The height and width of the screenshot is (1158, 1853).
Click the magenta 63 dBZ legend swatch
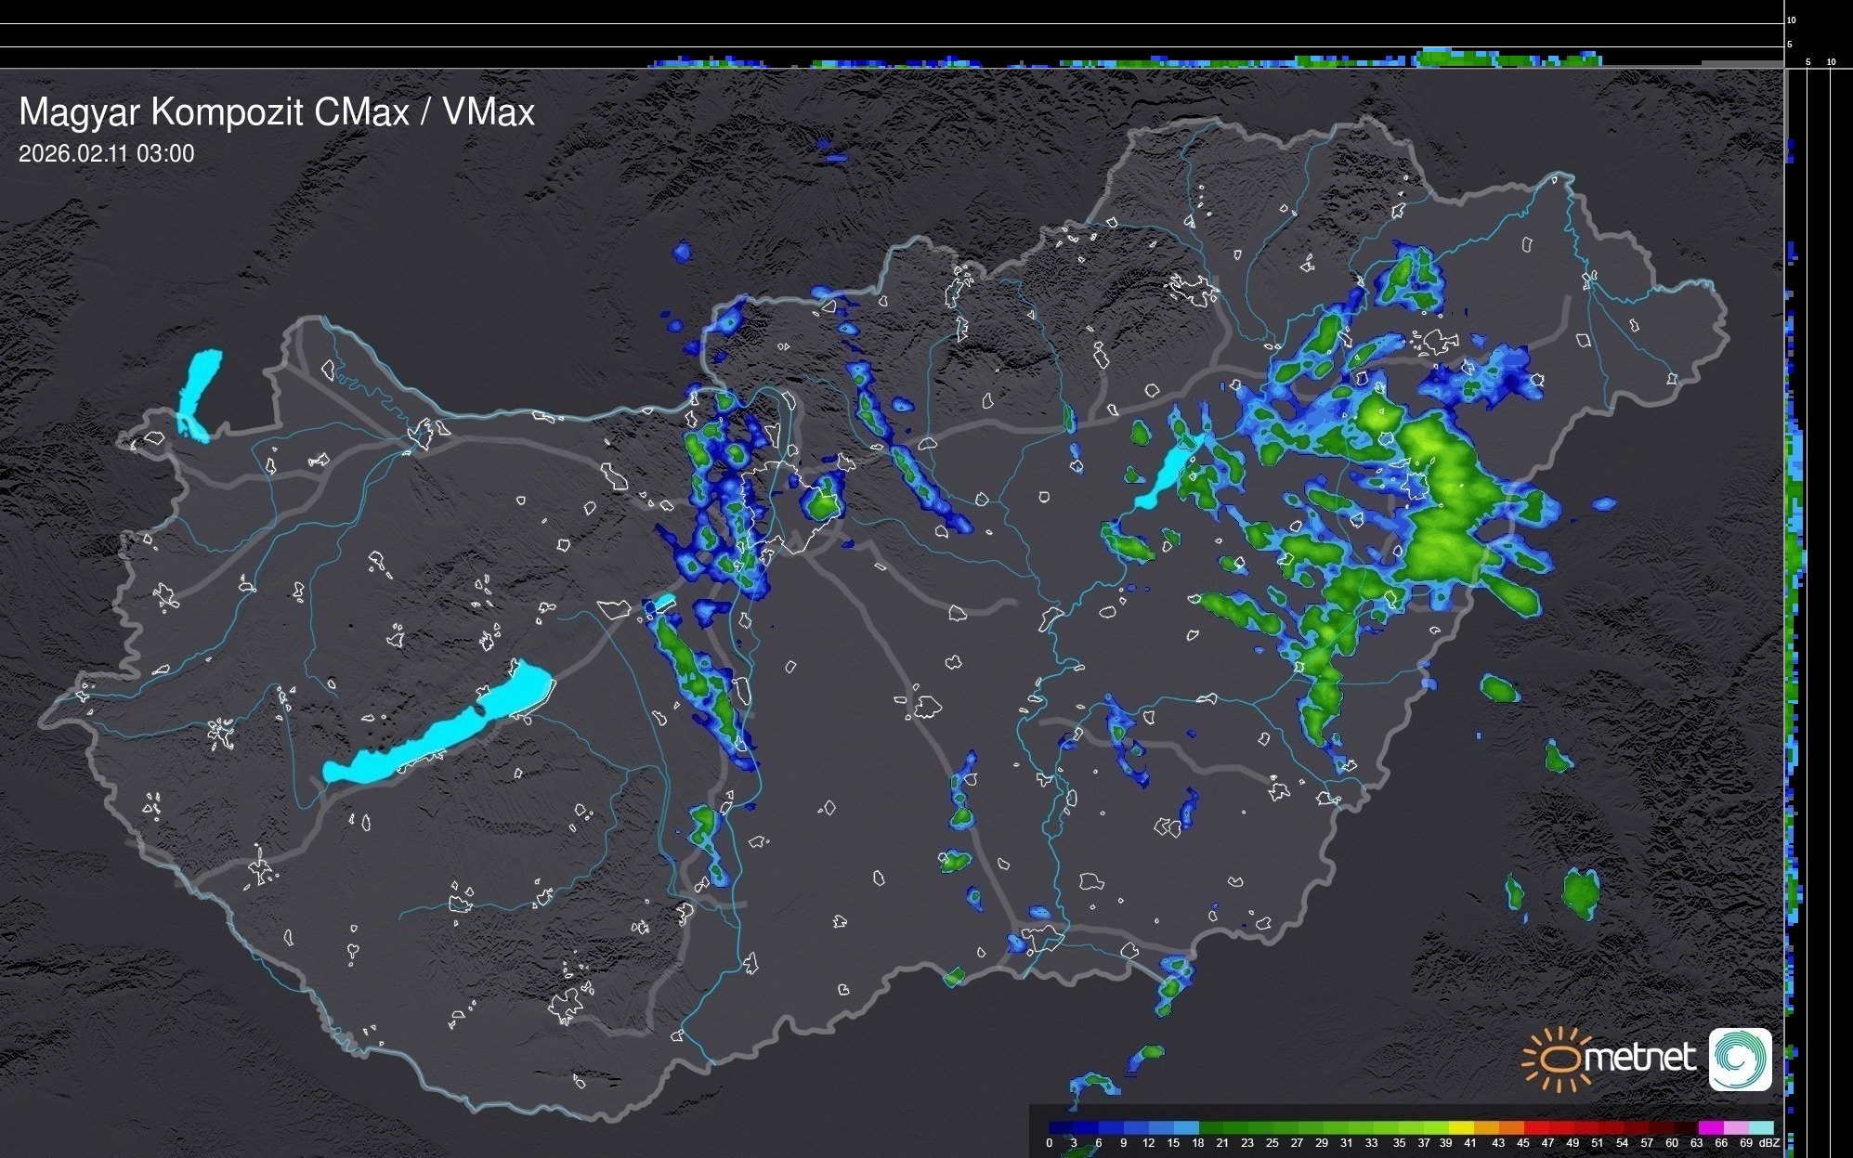(x=1710, y=1127)
